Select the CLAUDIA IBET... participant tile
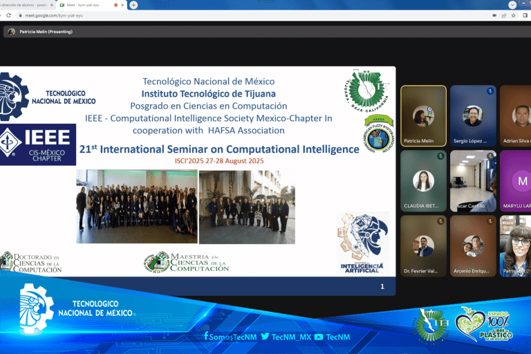531x354 pixels. [x=423, y=181]
